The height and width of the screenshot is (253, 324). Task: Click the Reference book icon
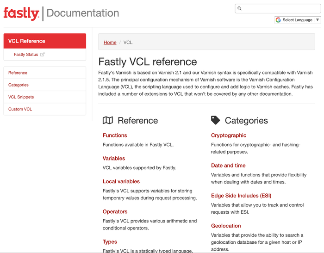pos(108,121)
